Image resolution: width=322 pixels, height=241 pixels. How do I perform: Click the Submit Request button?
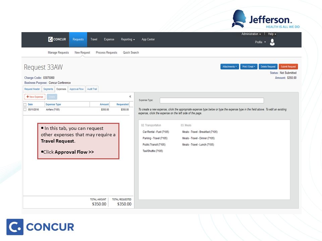[x=288, y=67]
